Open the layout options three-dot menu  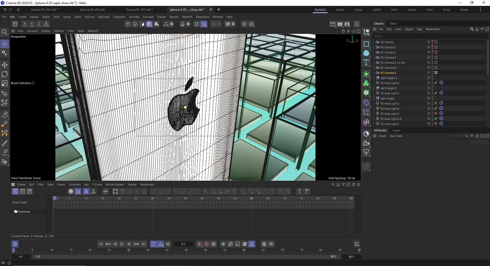(481, 9)
